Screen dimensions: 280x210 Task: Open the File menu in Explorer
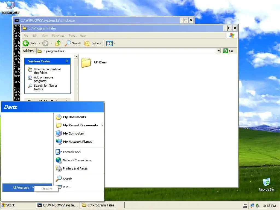pyautogui.click(x=26, y=36)
